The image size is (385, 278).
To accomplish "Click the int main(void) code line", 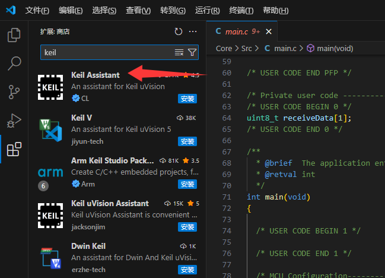I will pos(278,197).
